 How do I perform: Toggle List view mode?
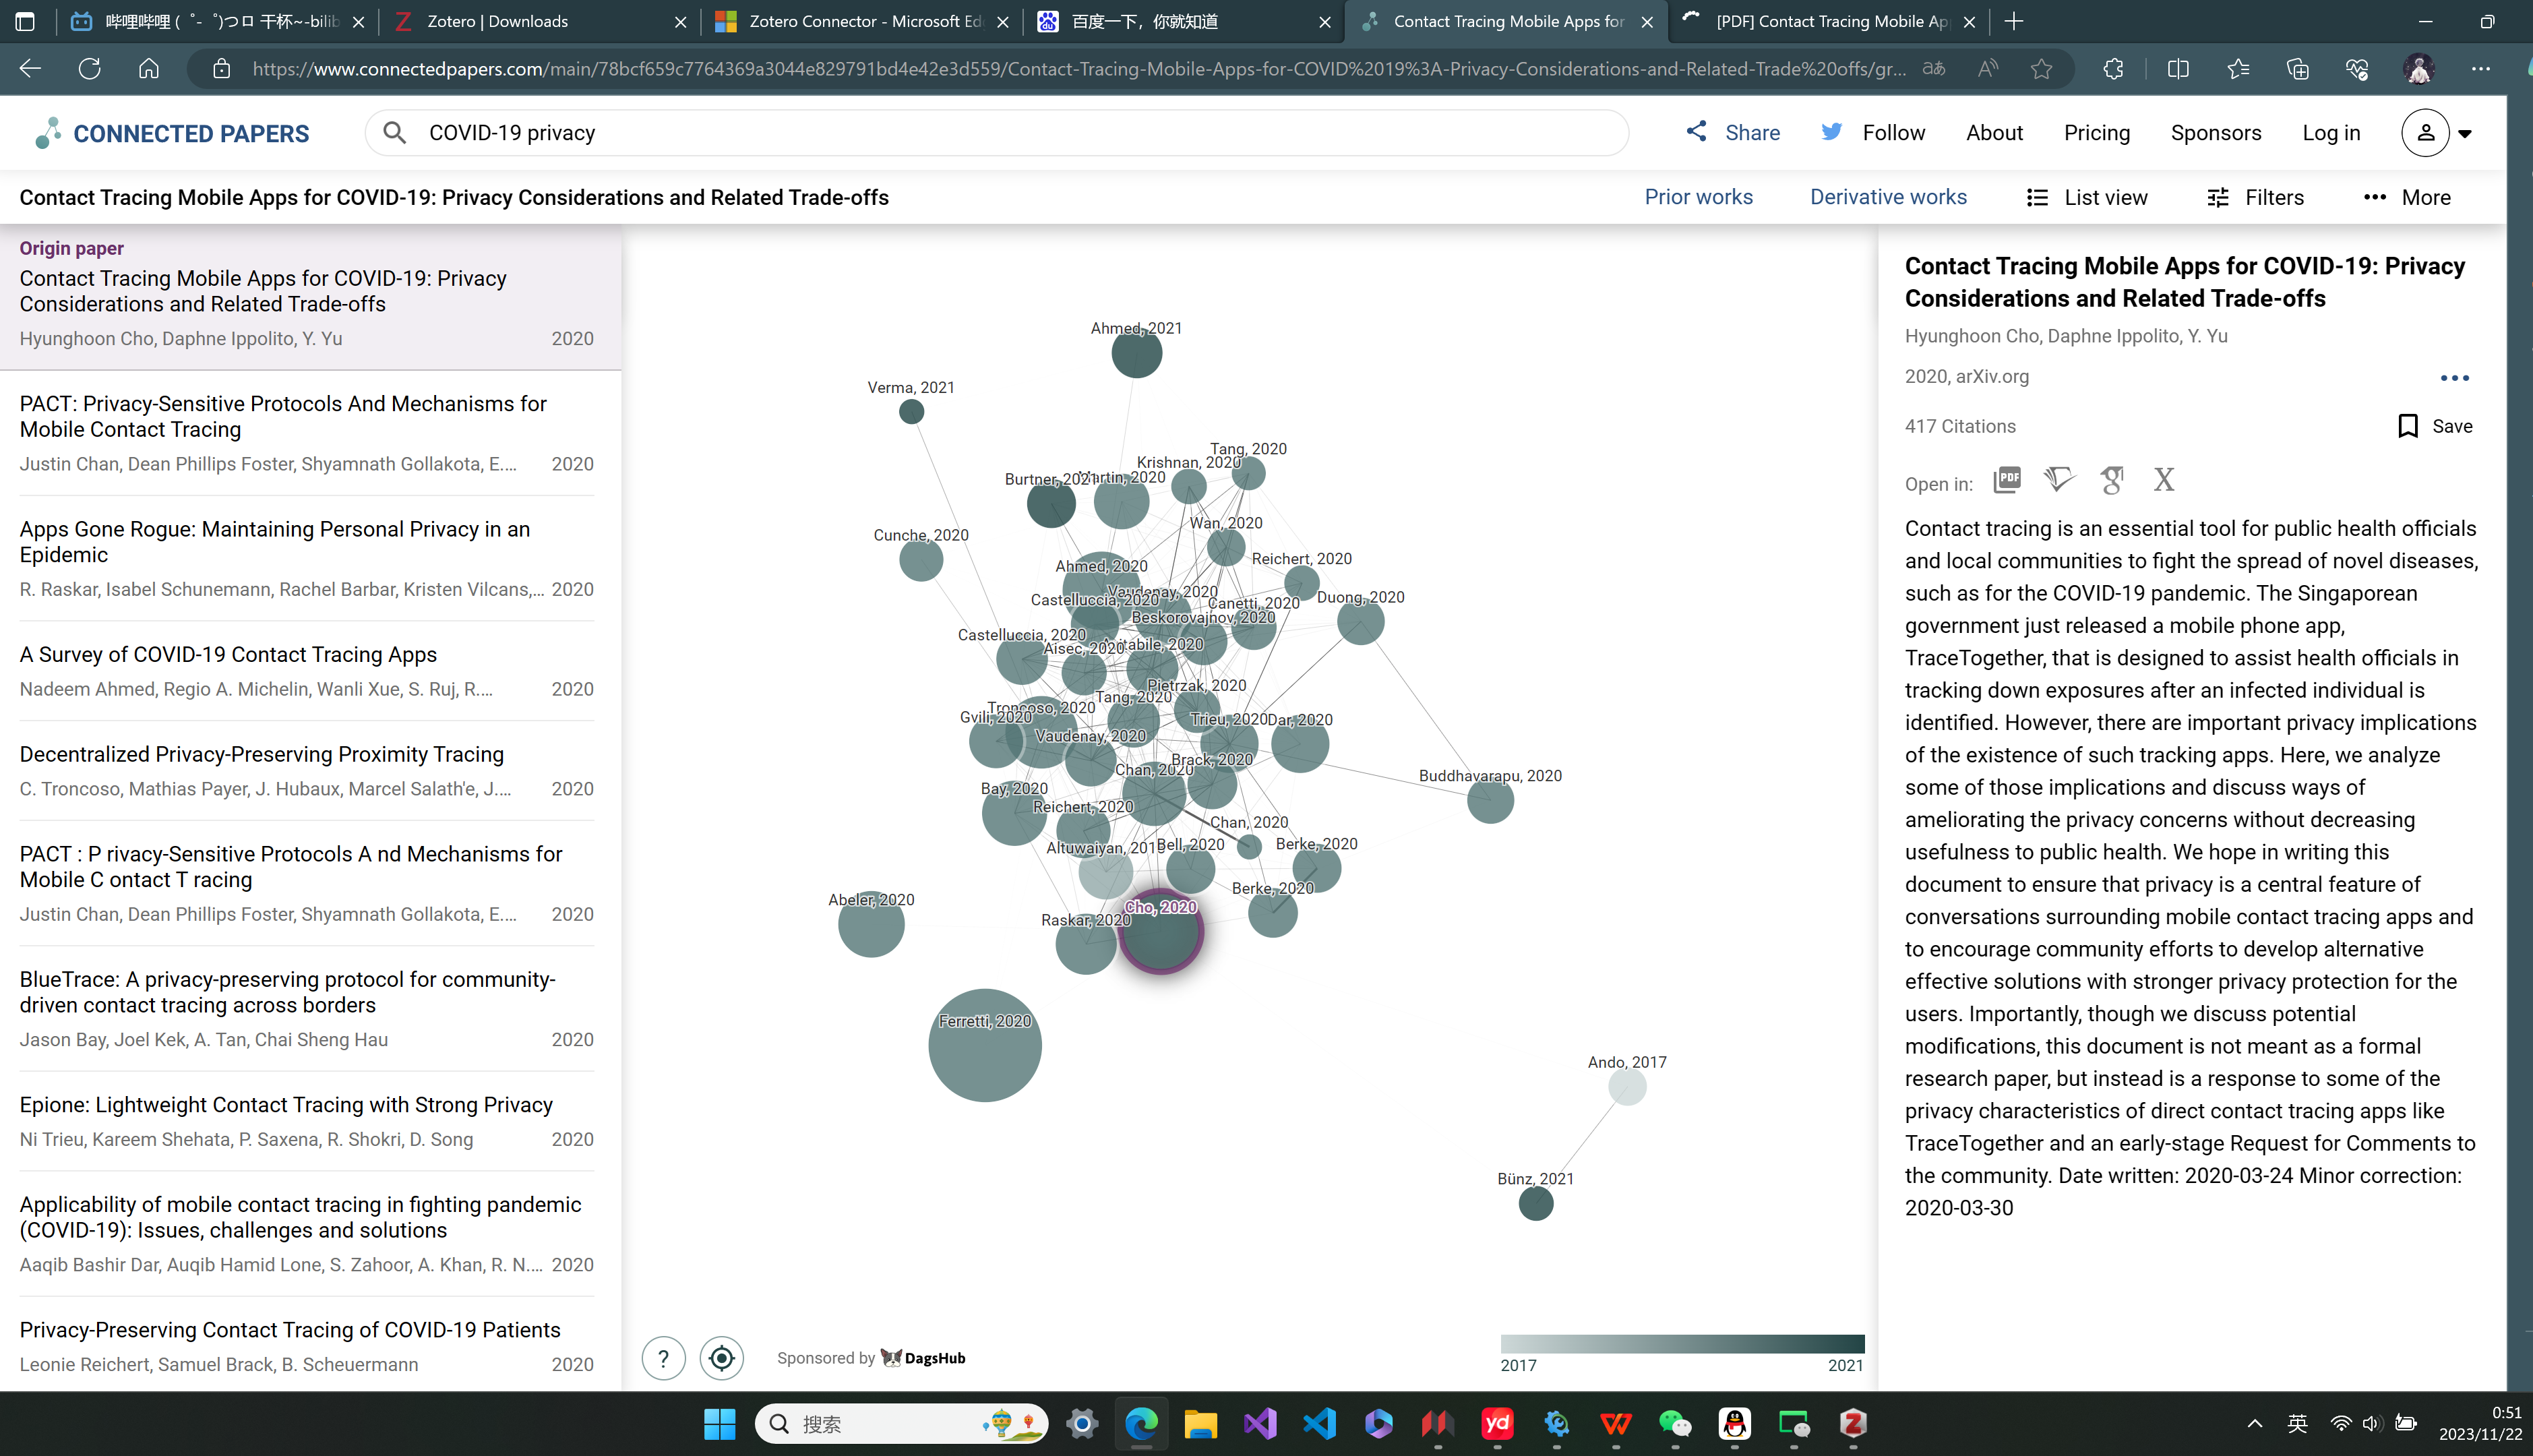(x=2086, y=197)
